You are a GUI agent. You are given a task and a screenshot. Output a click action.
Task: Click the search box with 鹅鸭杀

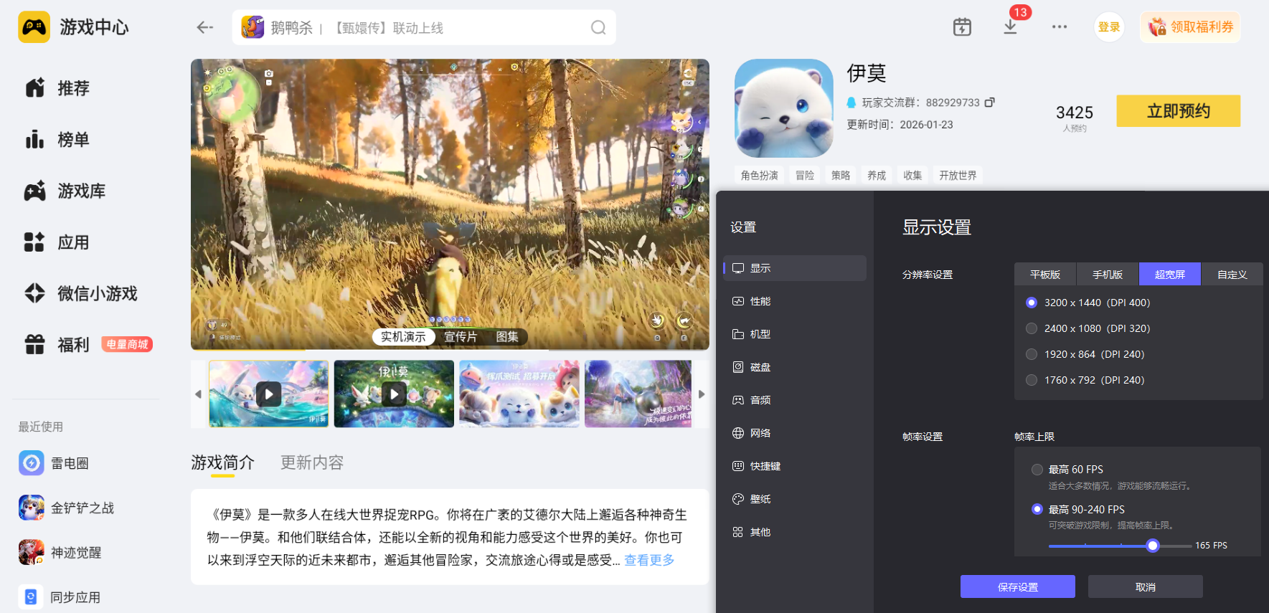tap(424, 27)
